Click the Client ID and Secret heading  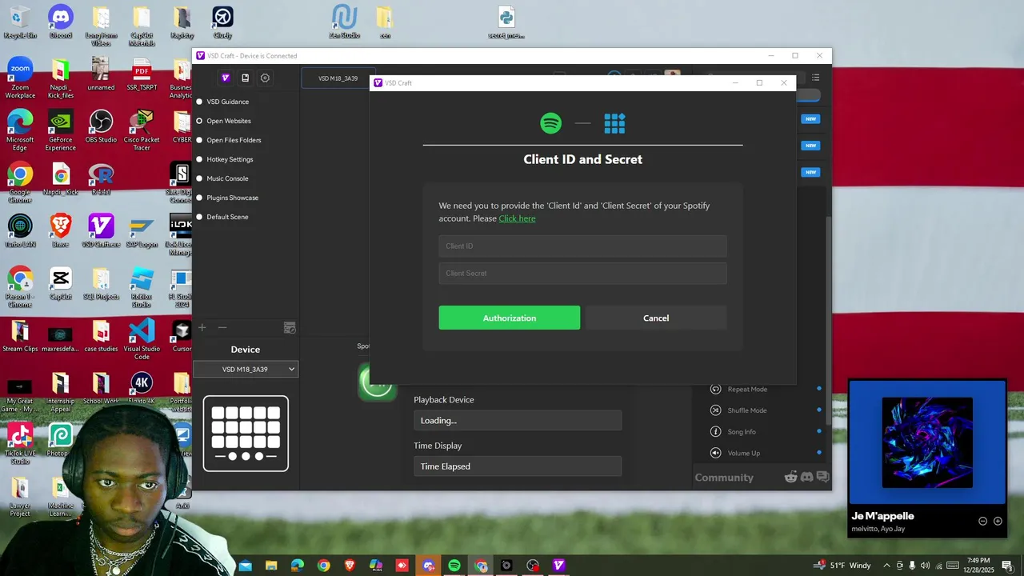[x=582, y=159]
